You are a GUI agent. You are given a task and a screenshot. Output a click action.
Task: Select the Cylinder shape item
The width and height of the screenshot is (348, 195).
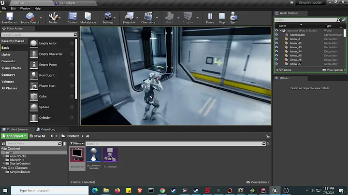click(x=52, y=118)
